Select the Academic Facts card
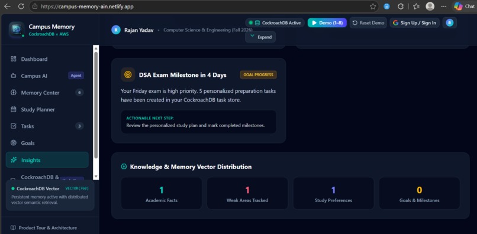Viewport: 477px width, 234px height. [x=161, y=193]
